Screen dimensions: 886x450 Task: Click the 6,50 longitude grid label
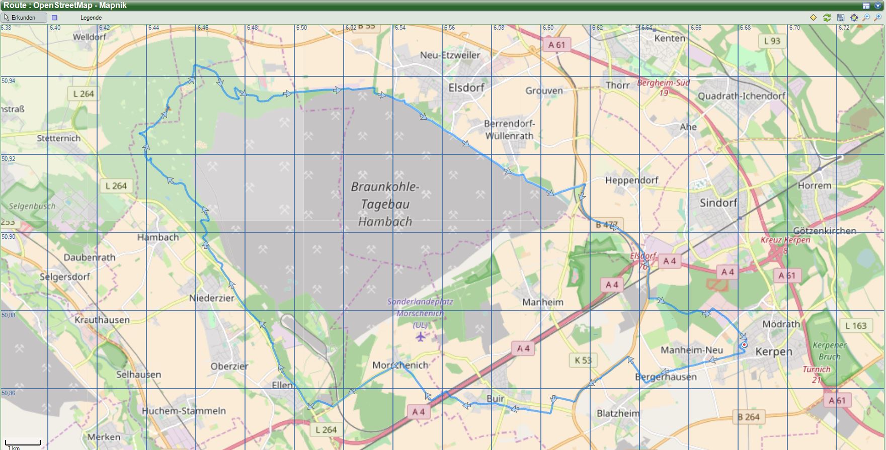pyautogui.click(x=301, y=28)
